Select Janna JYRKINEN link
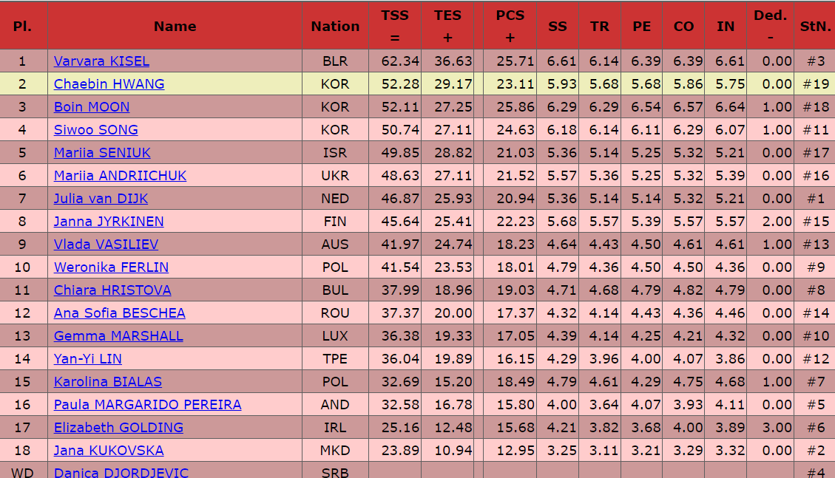This screenshot has width=835, height=478. pyautogui.click(x=109, y=222)
